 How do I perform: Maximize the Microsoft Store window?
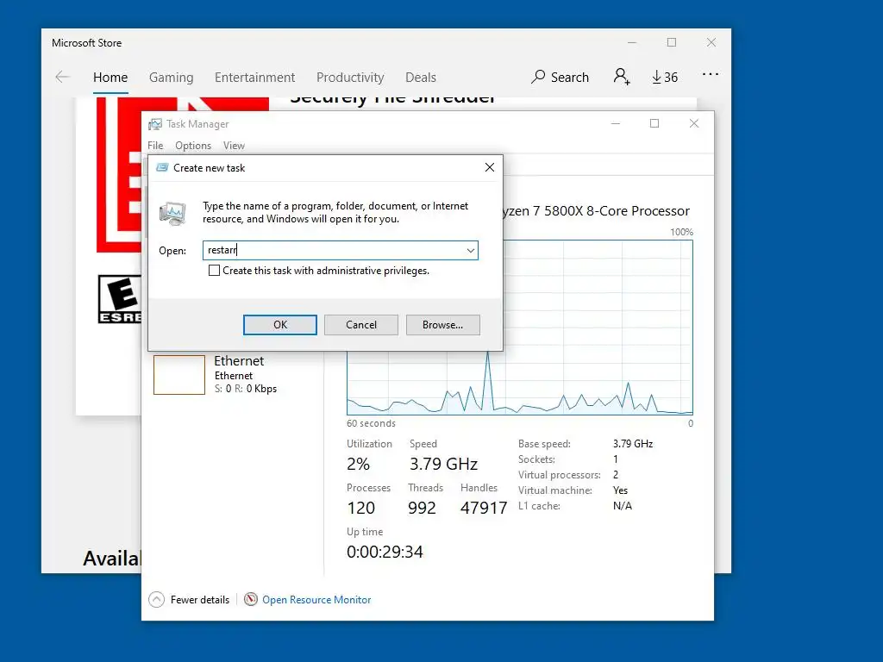pos(671,43)
